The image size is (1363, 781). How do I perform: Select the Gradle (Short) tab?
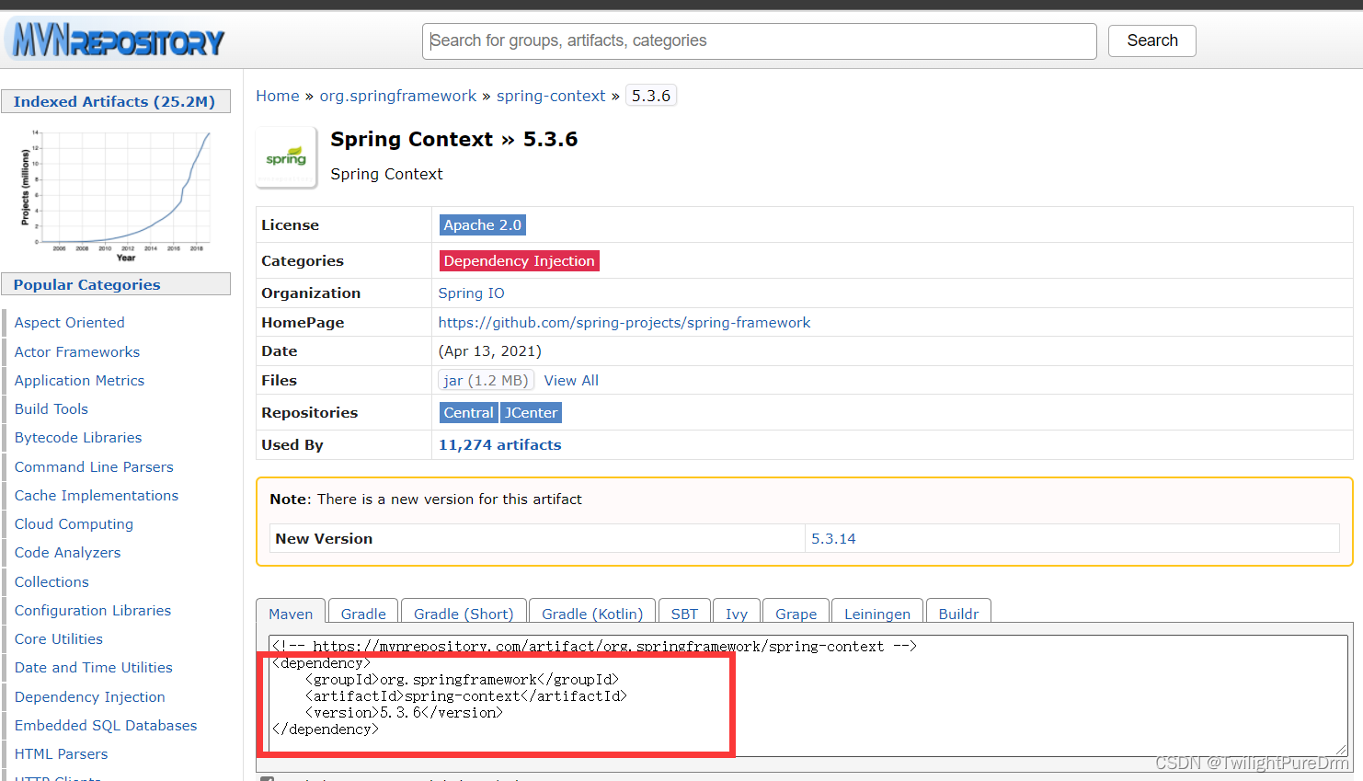[x=464, y=614]
